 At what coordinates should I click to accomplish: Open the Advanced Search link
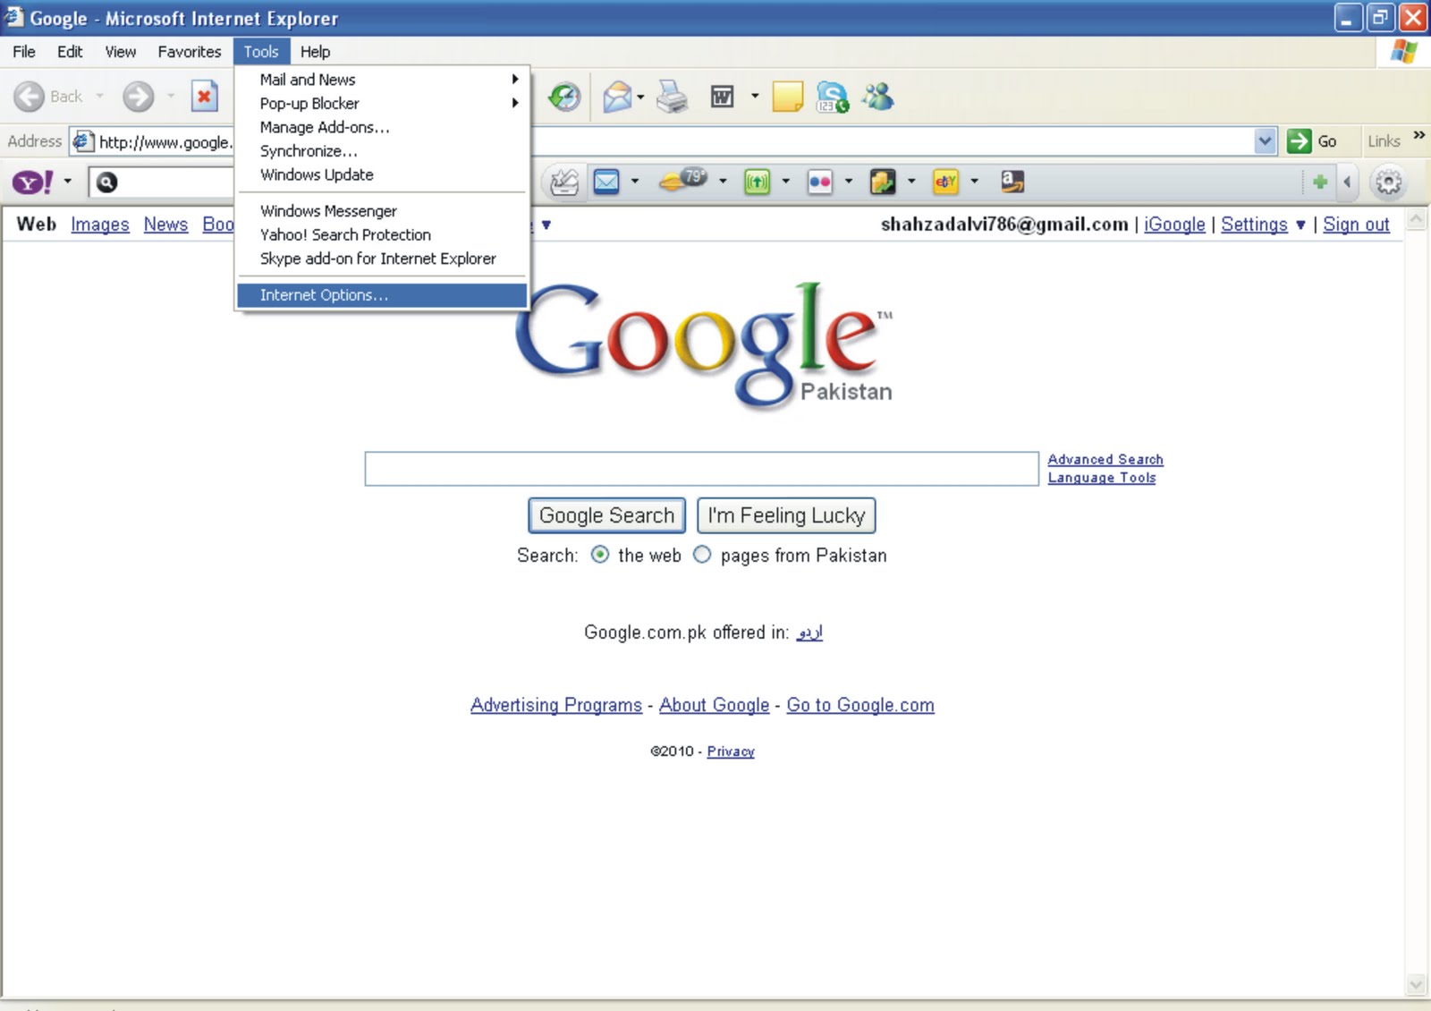point(1105,459)
